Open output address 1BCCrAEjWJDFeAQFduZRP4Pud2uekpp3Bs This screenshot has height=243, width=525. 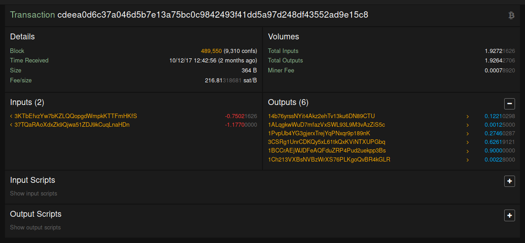[327, 151]
